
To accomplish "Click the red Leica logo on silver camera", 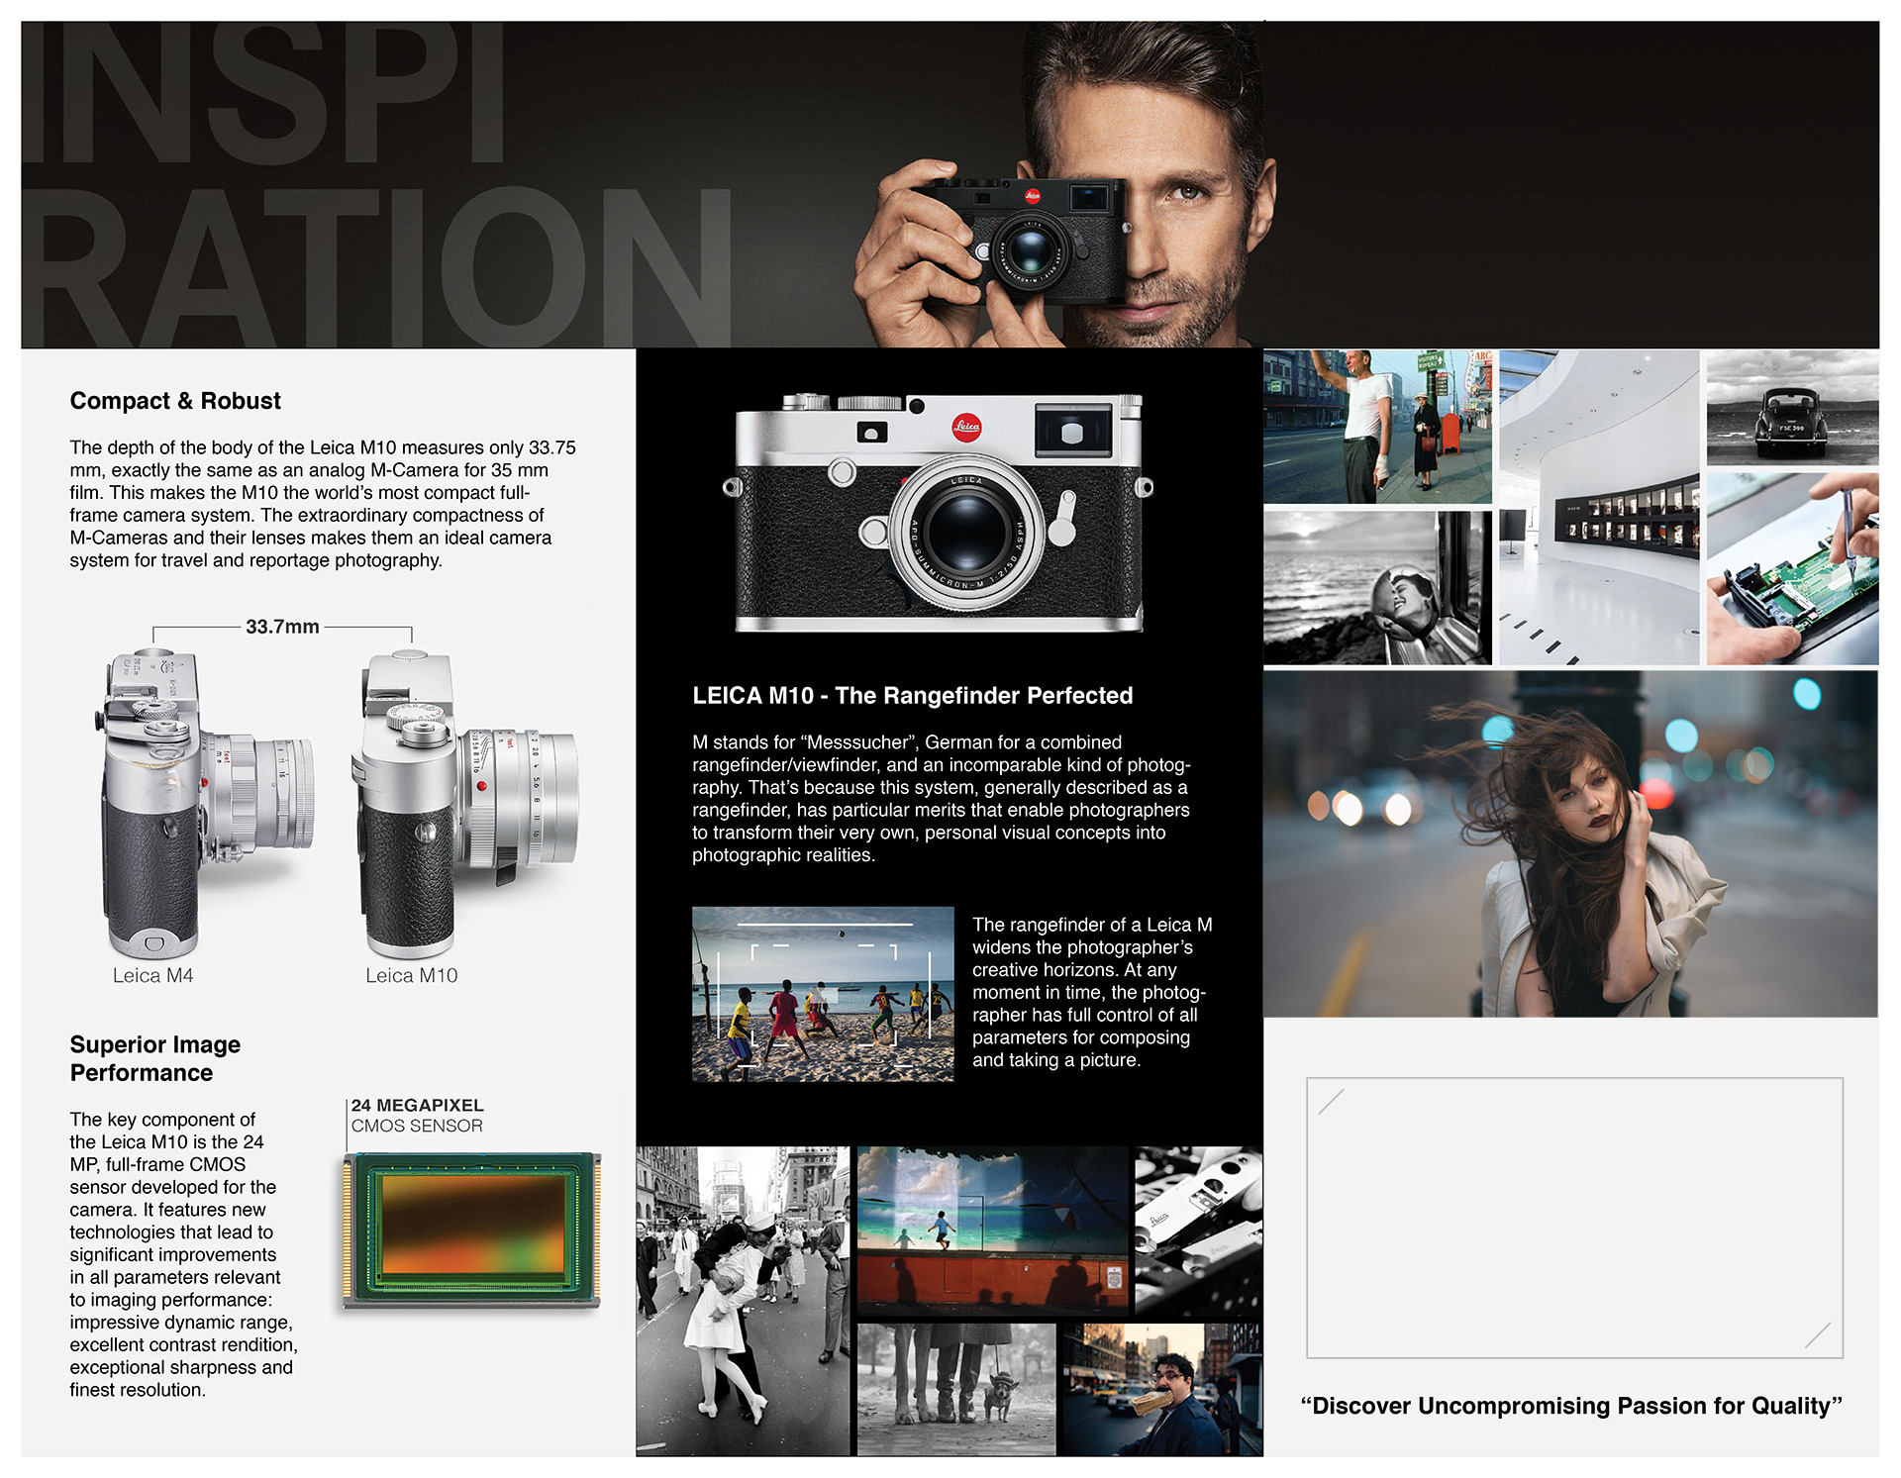I will (966, 428).
